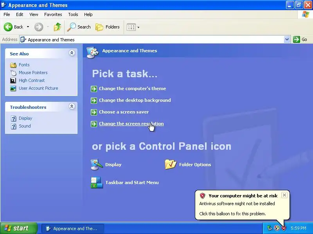
Task: Click the Safely Remove Hardware tray icon
Action: 270,228
